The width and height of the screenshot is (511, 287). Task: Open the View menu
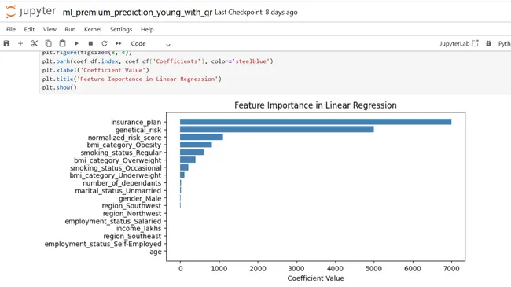(x=50, y=29)
